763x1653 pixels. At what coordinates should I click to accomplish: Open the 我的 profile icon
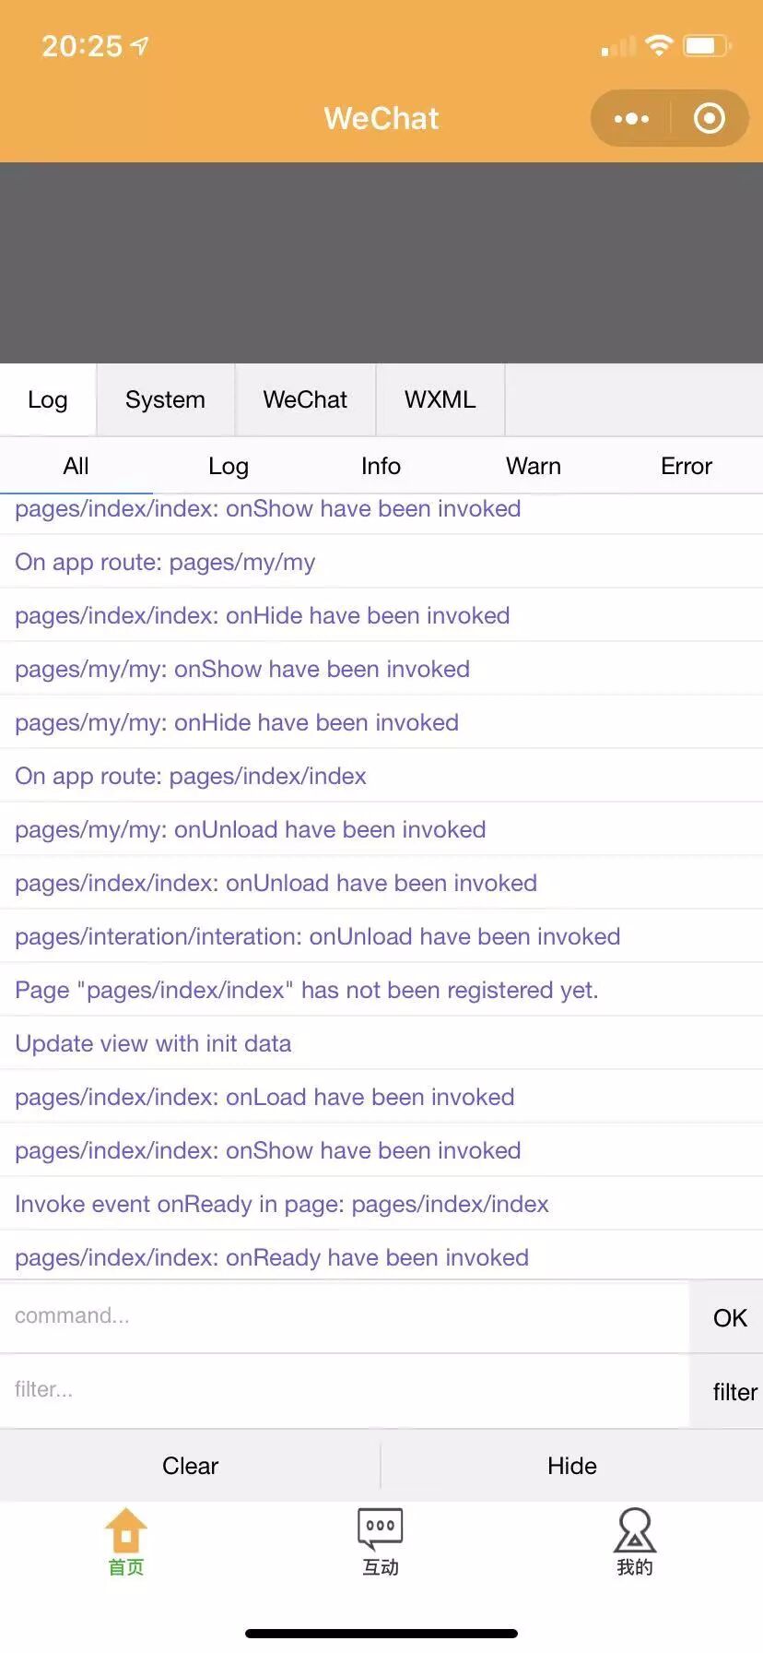tap(635, 1531)
